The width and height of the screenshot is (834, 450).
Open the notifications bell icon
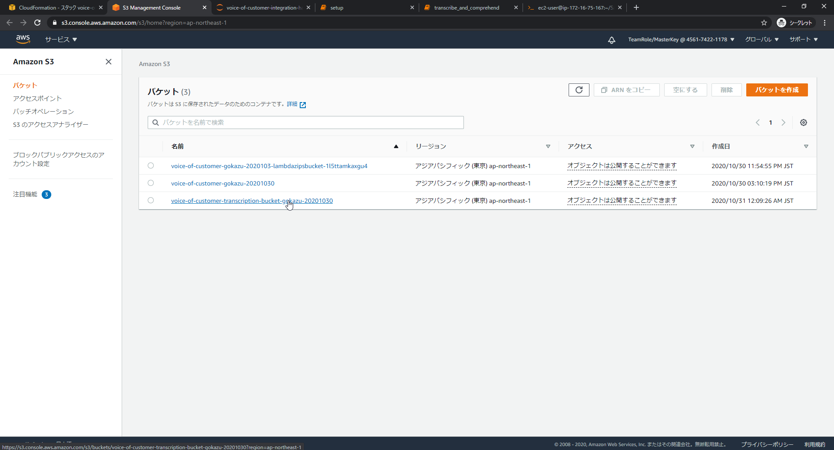(x=612, y=40)
